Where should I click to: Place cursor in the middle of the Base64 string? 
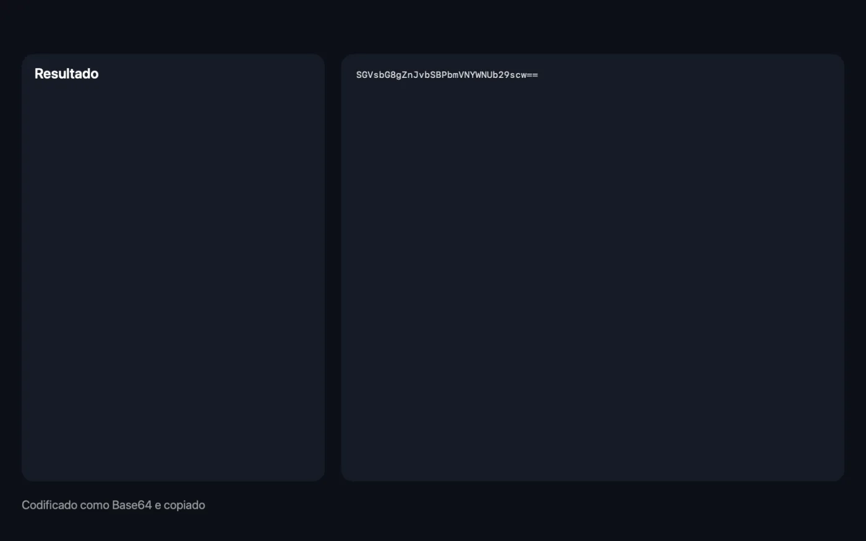pos(447,75)
